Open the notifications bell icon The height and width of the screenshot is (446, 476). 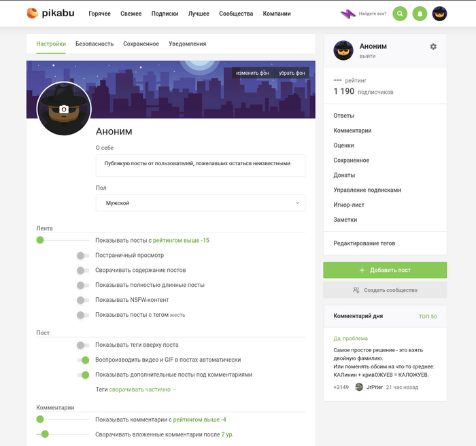[x=420, y=14]
